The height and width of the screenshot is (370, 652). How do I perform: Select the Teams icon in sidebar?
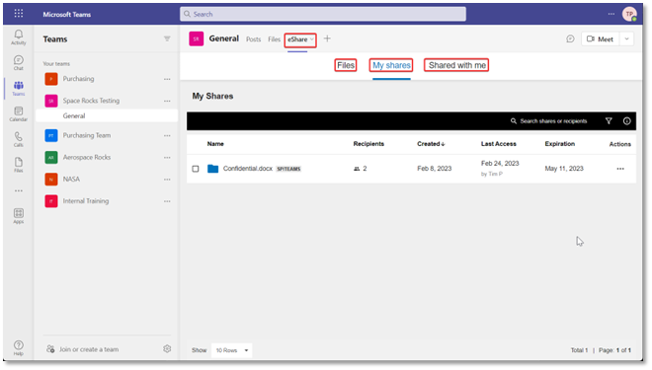point(19,88)
